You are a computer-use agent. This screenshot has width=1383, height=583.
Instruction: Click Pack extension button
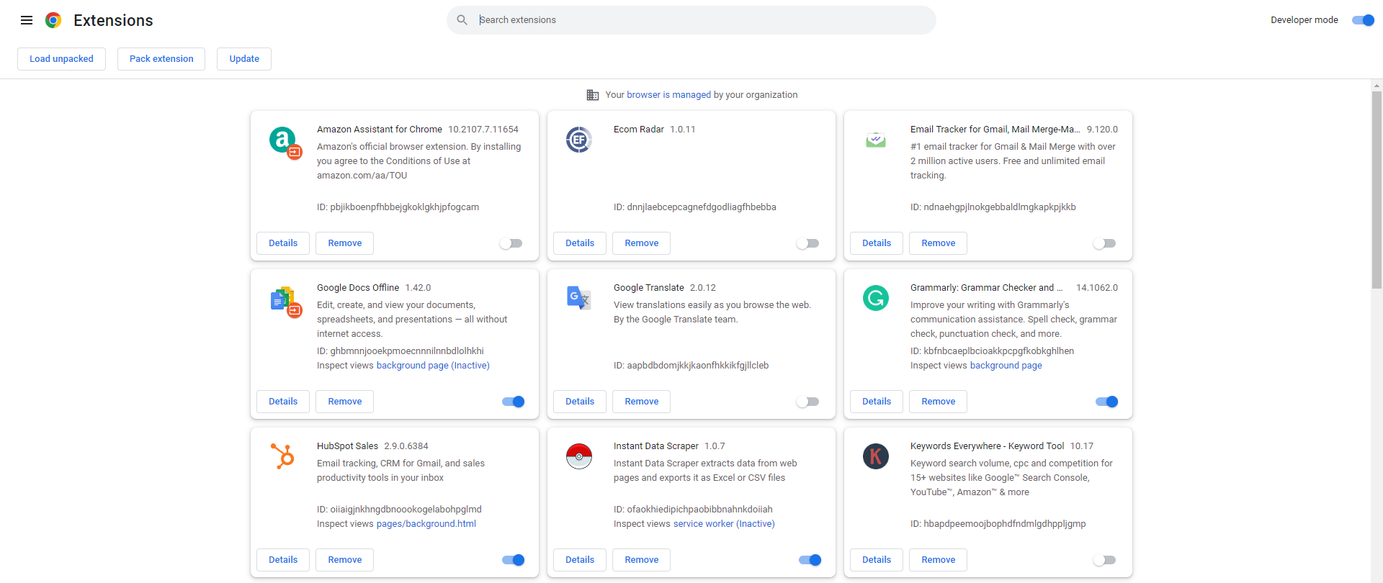(161, 59)
